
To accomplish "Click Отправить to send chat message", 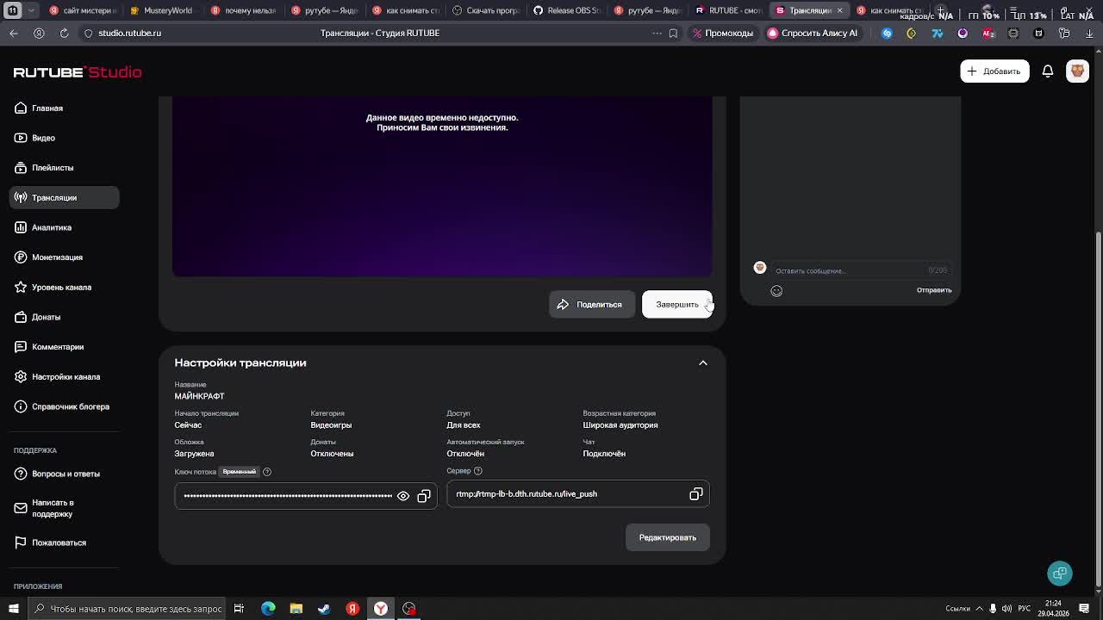I will point(934,290).
